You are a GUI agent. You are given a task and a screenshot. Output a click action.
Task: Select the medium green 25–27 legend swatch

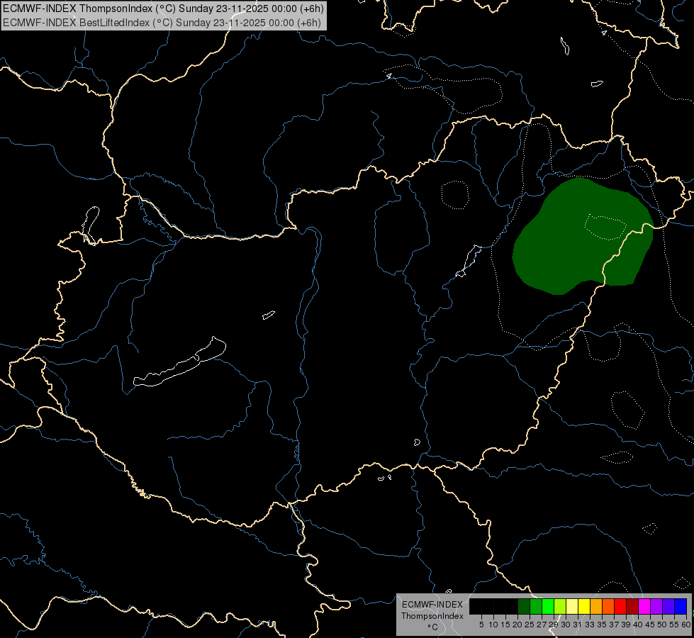click(536, 606)
